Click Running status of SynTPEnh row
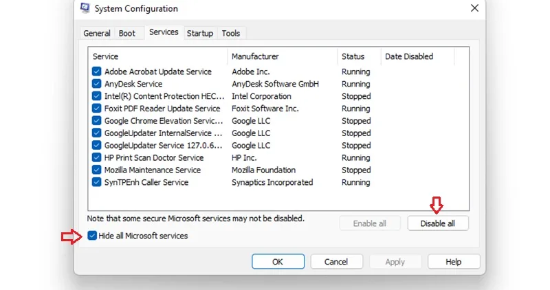The width and height of the screenshot is (550, 290). pos(355,182)
